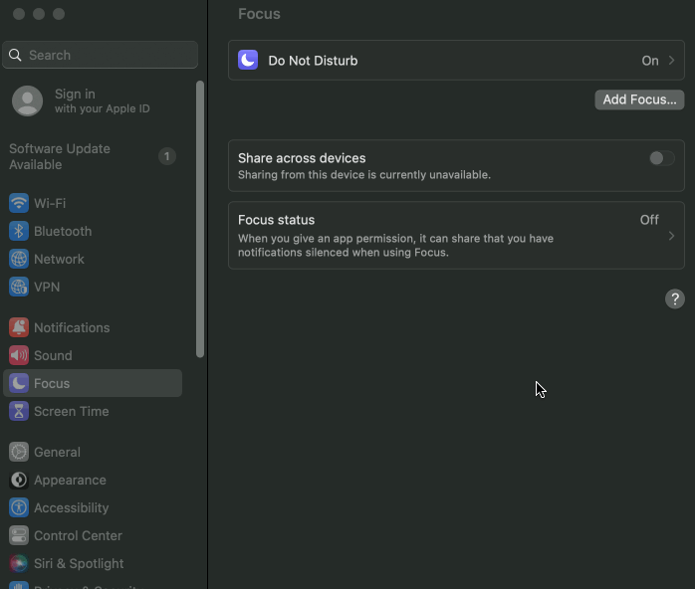Select Siri & Spotlight label in sidebar
Image resolution: width=695 pixels, height=589 pixels.
pos(79,564)
